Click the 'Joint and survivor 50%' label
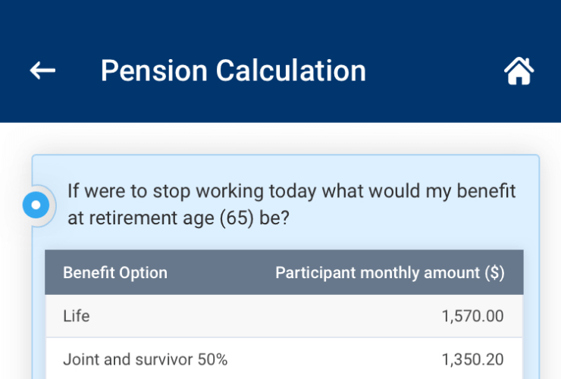The width and height of the screenshot is (561, 379). point(146,359)
